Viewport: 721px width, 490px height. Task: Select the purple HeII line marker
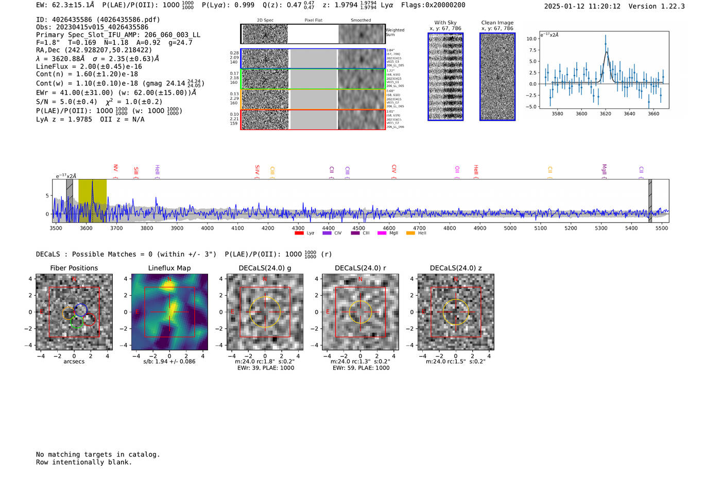click(157, 172)
